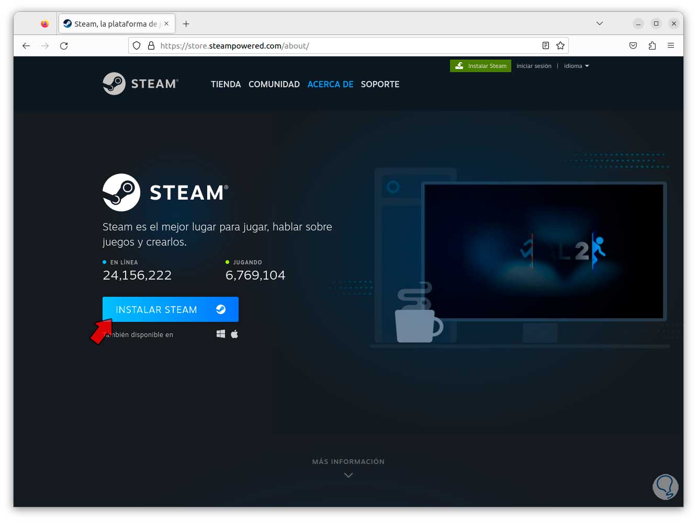The height and width of the screenshot is (522, 697).
Task: Click the iniciar sesión link
Action: (x=534, y=66)
